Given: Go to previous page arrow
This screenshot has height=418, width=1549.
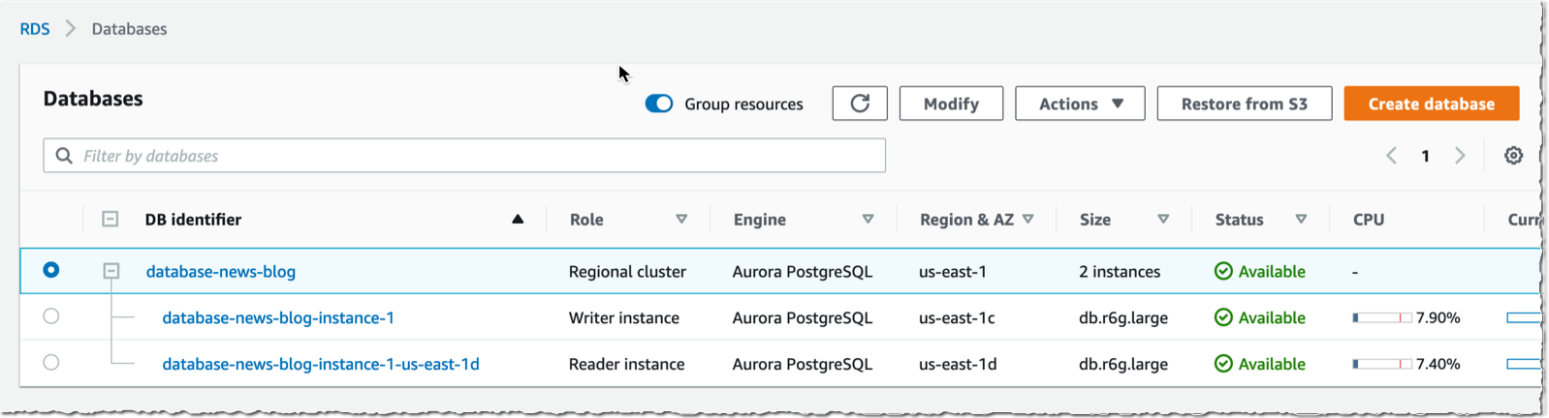Looking at the screenshot, I should click(x=1391, y=156).
